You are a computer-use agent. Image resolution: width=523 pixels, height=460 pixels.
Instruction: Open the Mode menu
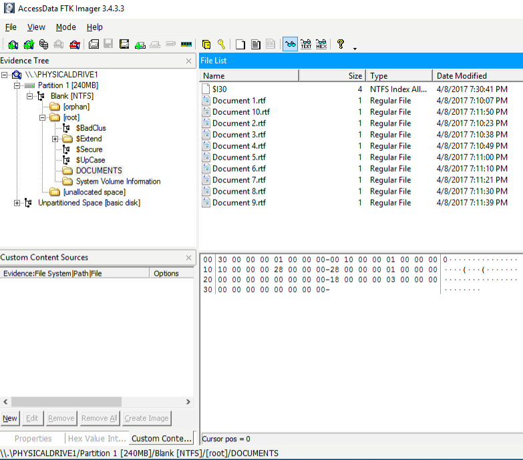point(65,27)
